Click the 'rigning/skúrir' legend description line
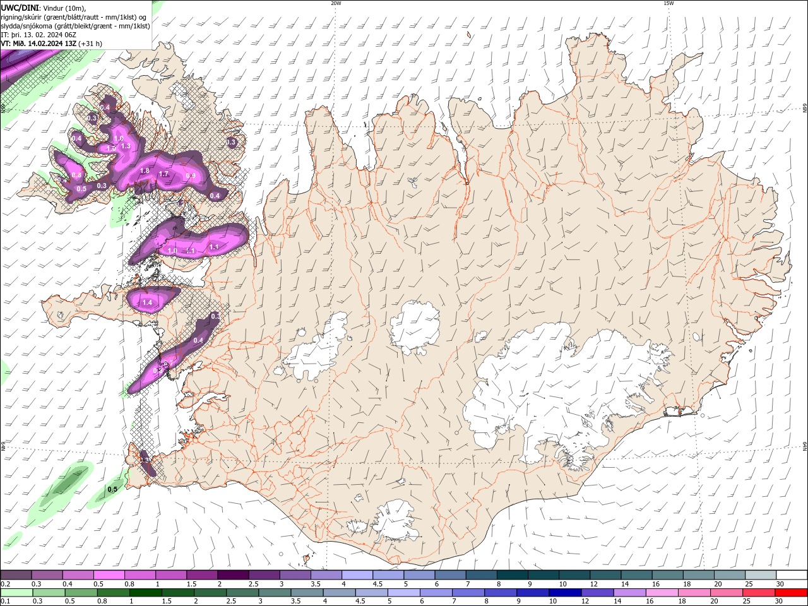 click(x=74, y=16)
